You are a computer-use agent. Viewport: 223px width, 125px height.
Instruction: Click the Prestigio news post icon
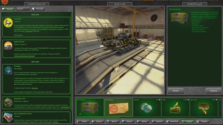pyautogui.click(x=8, y=70)
